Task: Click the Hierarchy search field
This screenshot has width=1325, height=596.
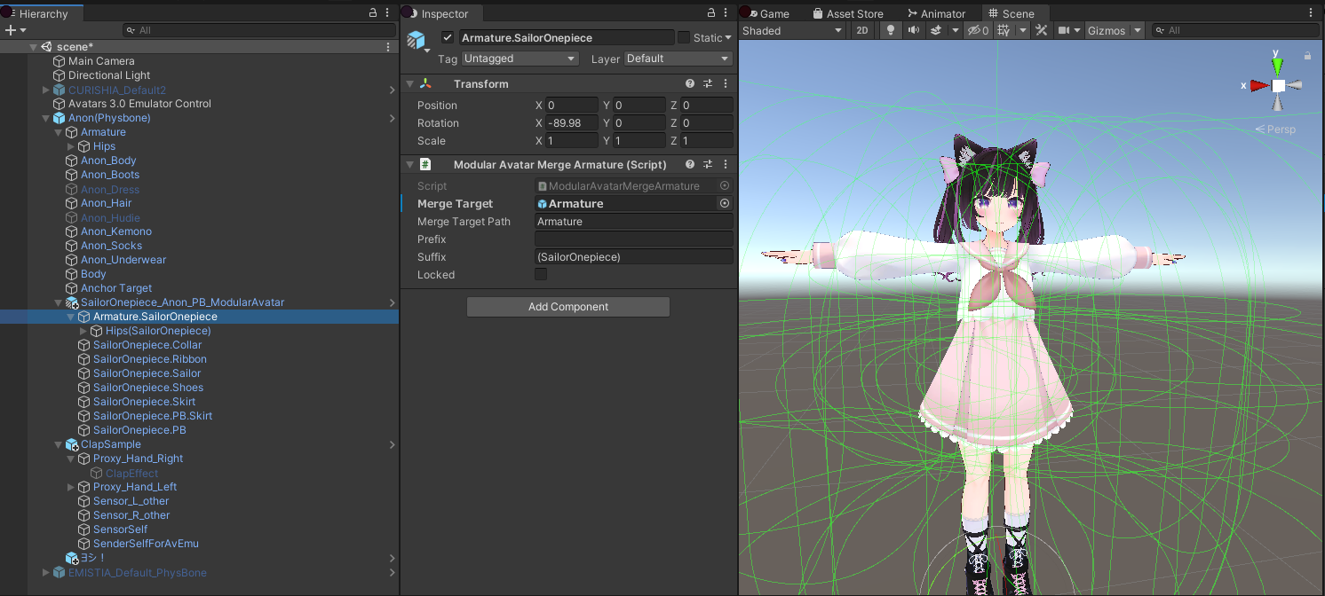Action: point(259,30)
